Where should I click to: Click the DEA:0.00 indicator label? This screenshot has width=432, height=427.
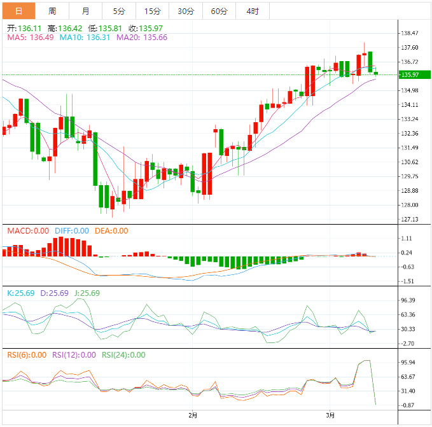coord(111,231)
